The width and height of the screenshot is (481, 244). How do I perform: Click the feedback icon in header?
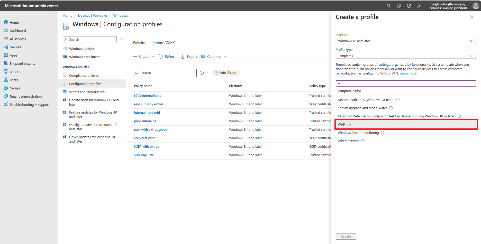tap(419, 6)
